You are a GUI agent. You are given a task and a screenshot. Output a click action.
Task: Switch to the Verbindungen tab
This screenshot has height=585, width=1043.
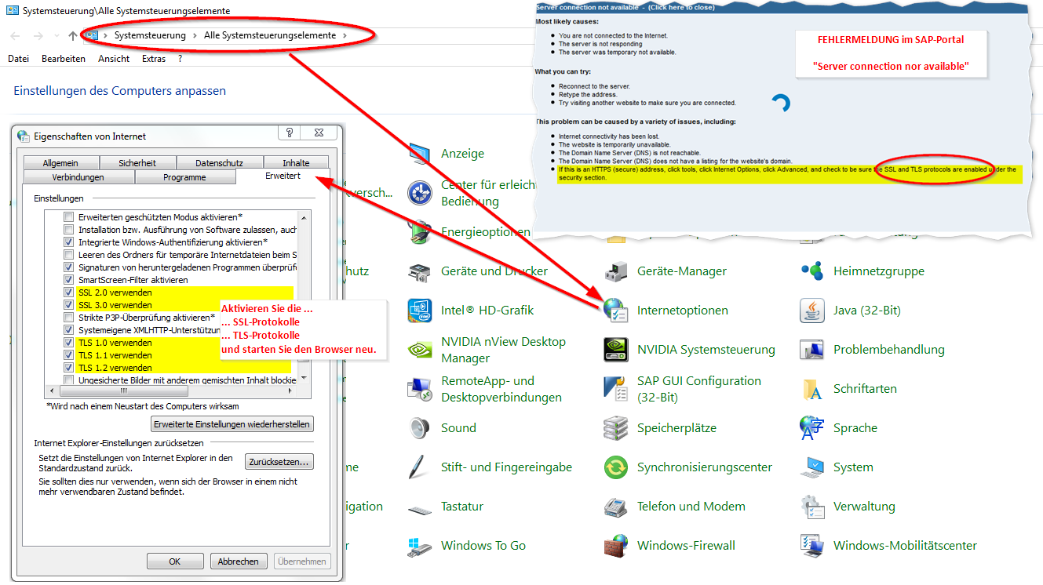78,177
